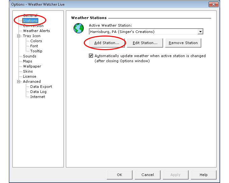
Task: Toggle automatic weather update checkbox
Action: 91,56
